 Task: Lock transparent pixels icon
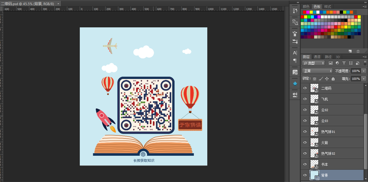point(315,79)
